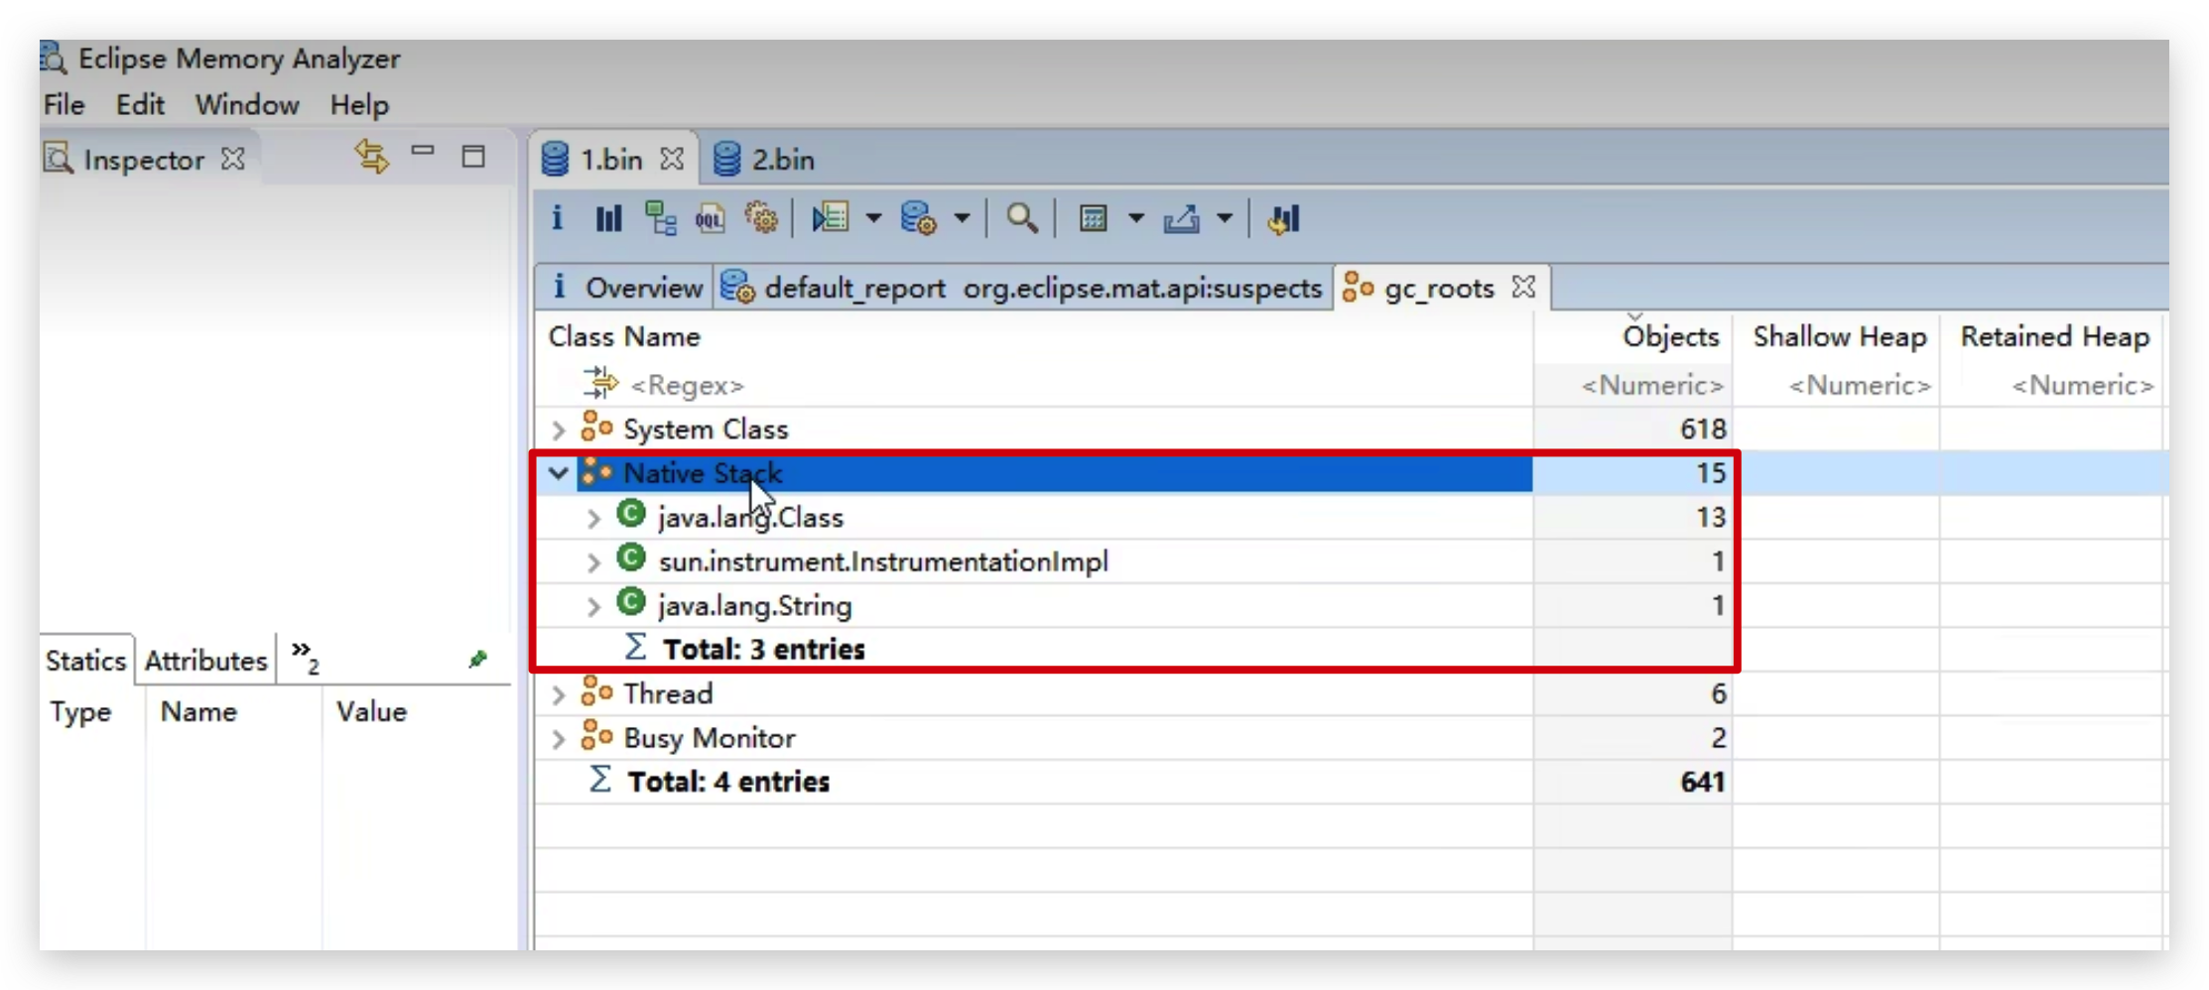The width and height of the screenshot is (2209, 990).
Task: Switch to the Attributes tab
Action: (x=204, y=660)
